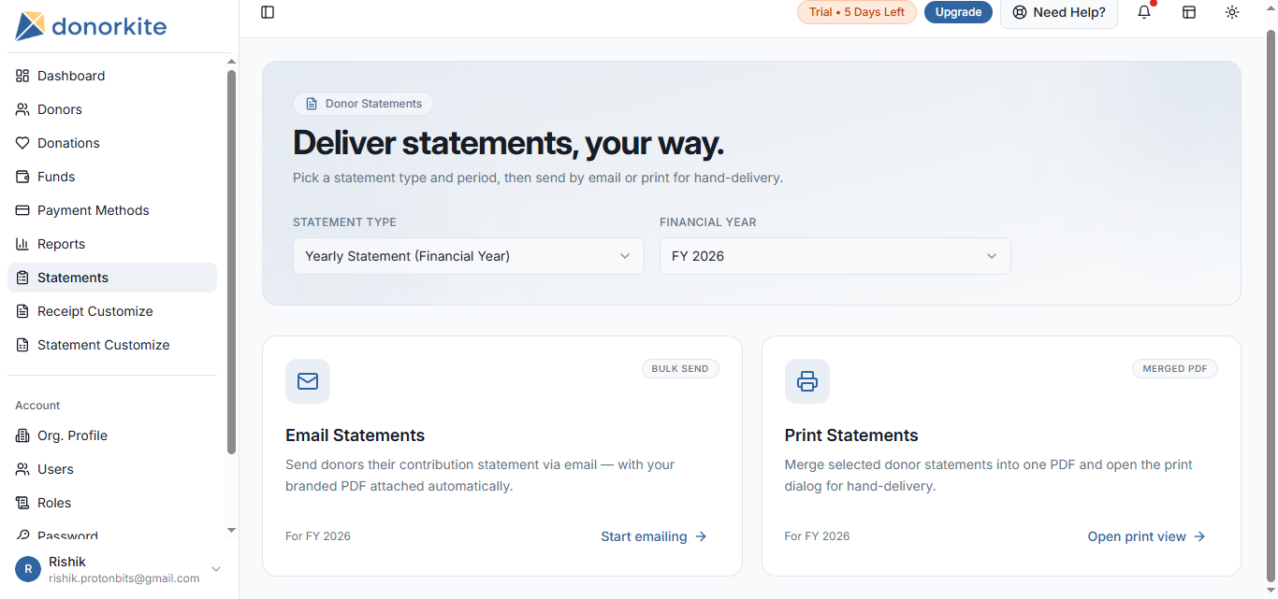The height and width of the screenshot is (599, 1278).
Task: Click the Donations heart icon
Action: (22, 143)
